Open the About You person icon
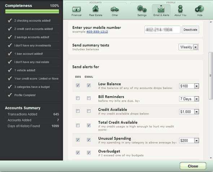 [181, 9]
